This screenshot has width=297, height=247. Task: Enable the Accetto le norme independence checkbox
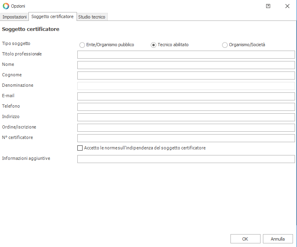click(80, 148)
